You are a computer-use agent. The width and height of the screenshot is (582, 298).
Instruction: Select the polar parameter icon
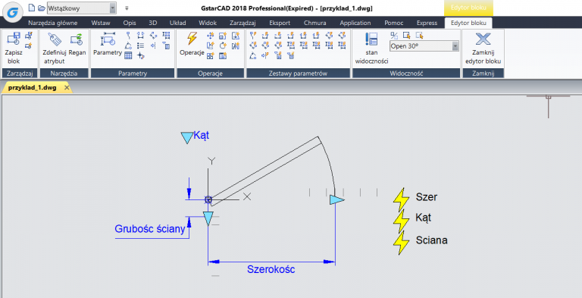(x=153, y=36)
